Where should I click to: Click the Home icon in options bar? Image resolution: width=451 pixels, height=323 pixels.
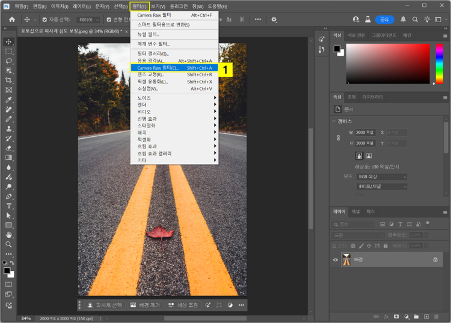tap(12, 20)
